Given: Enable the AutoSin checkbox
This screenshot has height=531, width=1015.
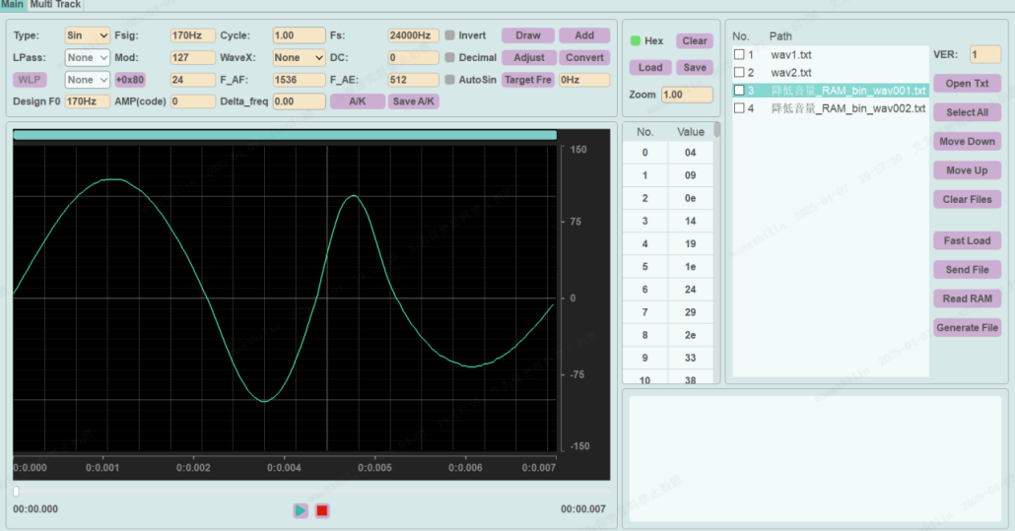Looking at the screenshot, I should point(450,80).
